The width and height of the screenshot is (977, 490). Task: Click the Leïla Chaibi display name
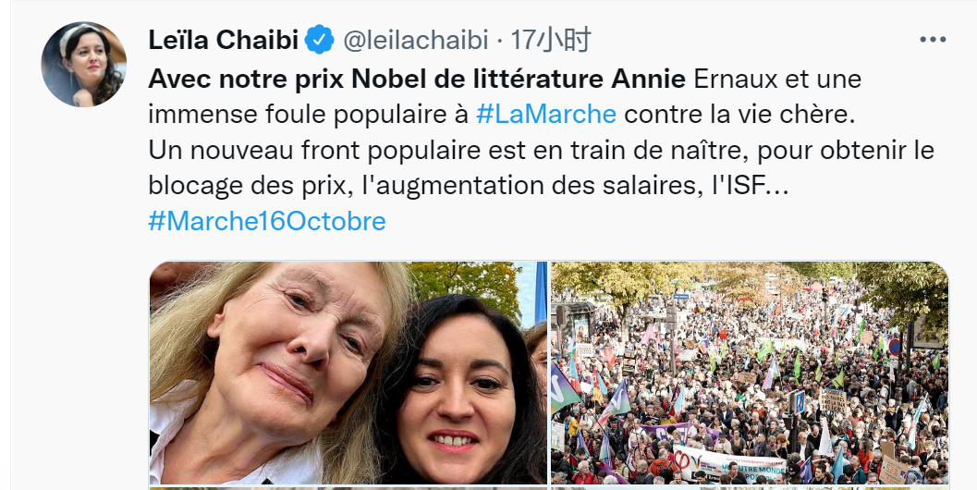(224, 41)
